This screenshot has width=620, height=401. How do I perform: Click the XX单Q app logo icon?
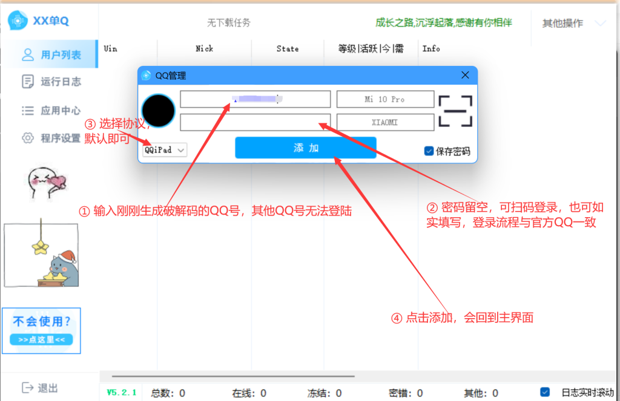point(18,20)
